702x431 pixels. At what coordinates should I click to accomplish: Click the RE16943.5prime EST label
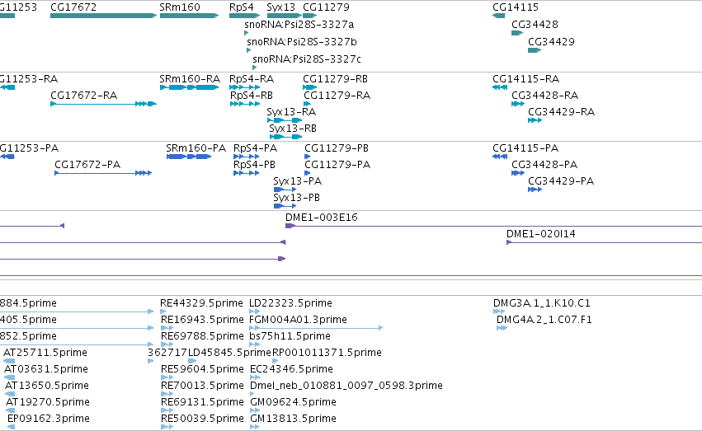tap(202, 320)
